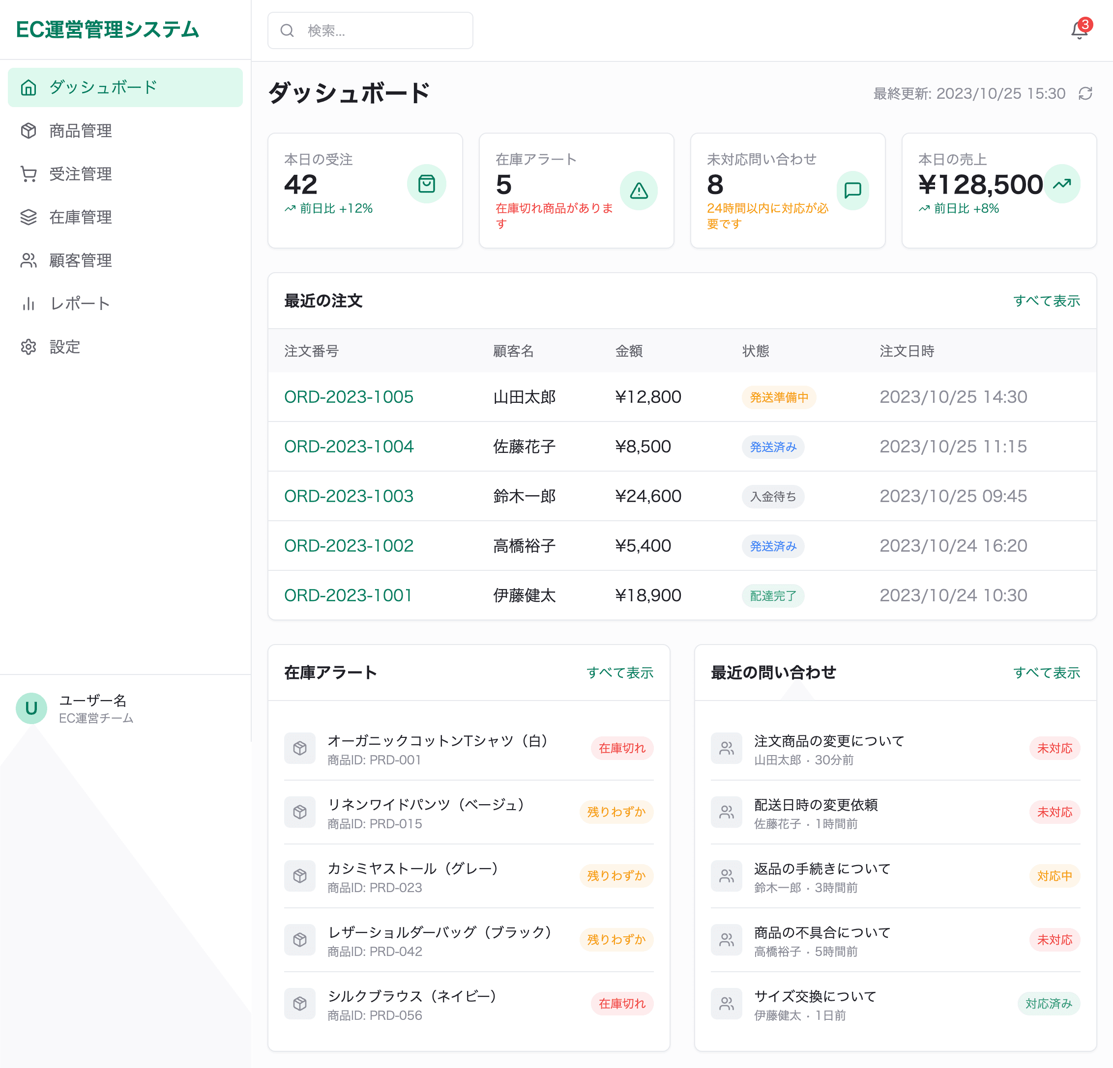
Task: Click product icon for シルクブラウス
Action: coord(300,1003)
